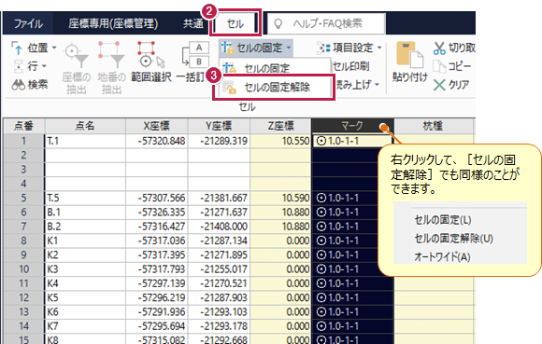
Task: Select row header number 10
Action: point(23,268)
